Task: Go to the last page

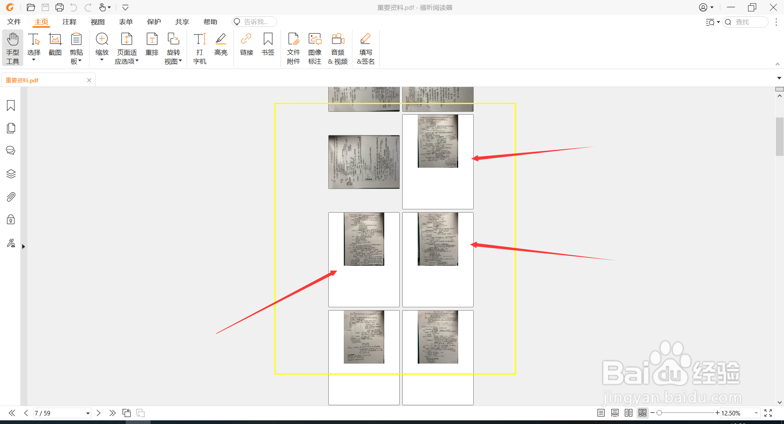Action: (112, 413)
